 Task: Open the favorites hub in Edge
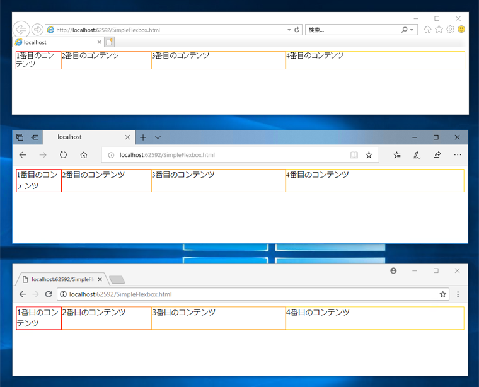pyautogui.click(x=396, y=155)
